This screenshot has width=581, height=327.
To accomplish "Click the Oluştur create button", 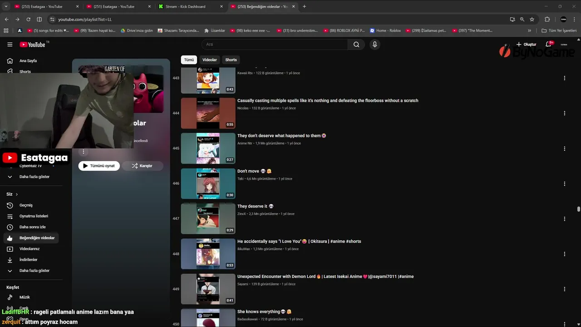I will click(526, 45).
